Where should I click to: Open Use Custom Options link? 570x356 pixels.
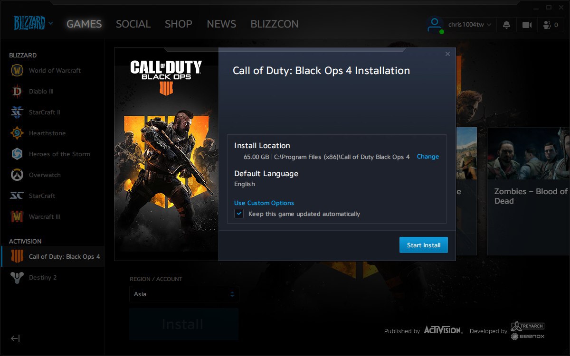[x=264, y=203]
